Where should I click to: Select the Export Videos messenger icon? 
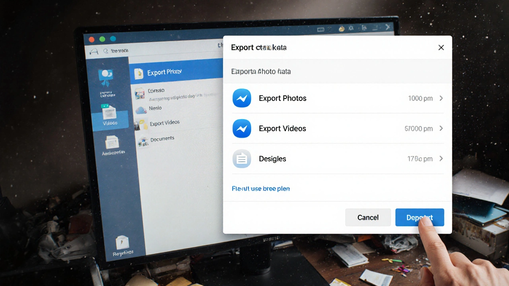pos(242,128)
